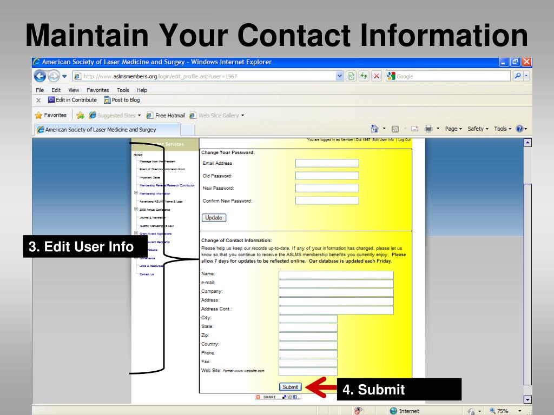
Task: Click the New Password field
Action: tap(327, 188)
